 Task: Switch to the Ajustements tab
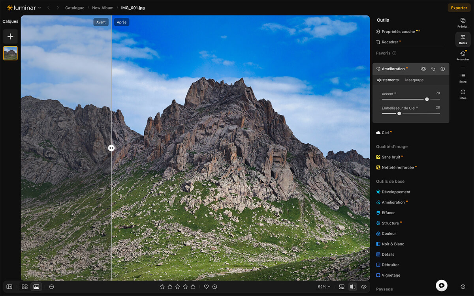coord(387,80)
